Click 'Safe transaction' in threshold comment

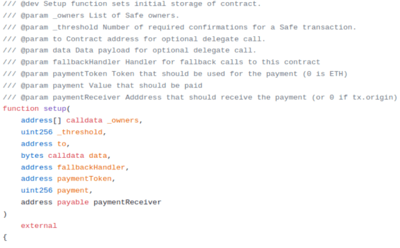[316, 28]
